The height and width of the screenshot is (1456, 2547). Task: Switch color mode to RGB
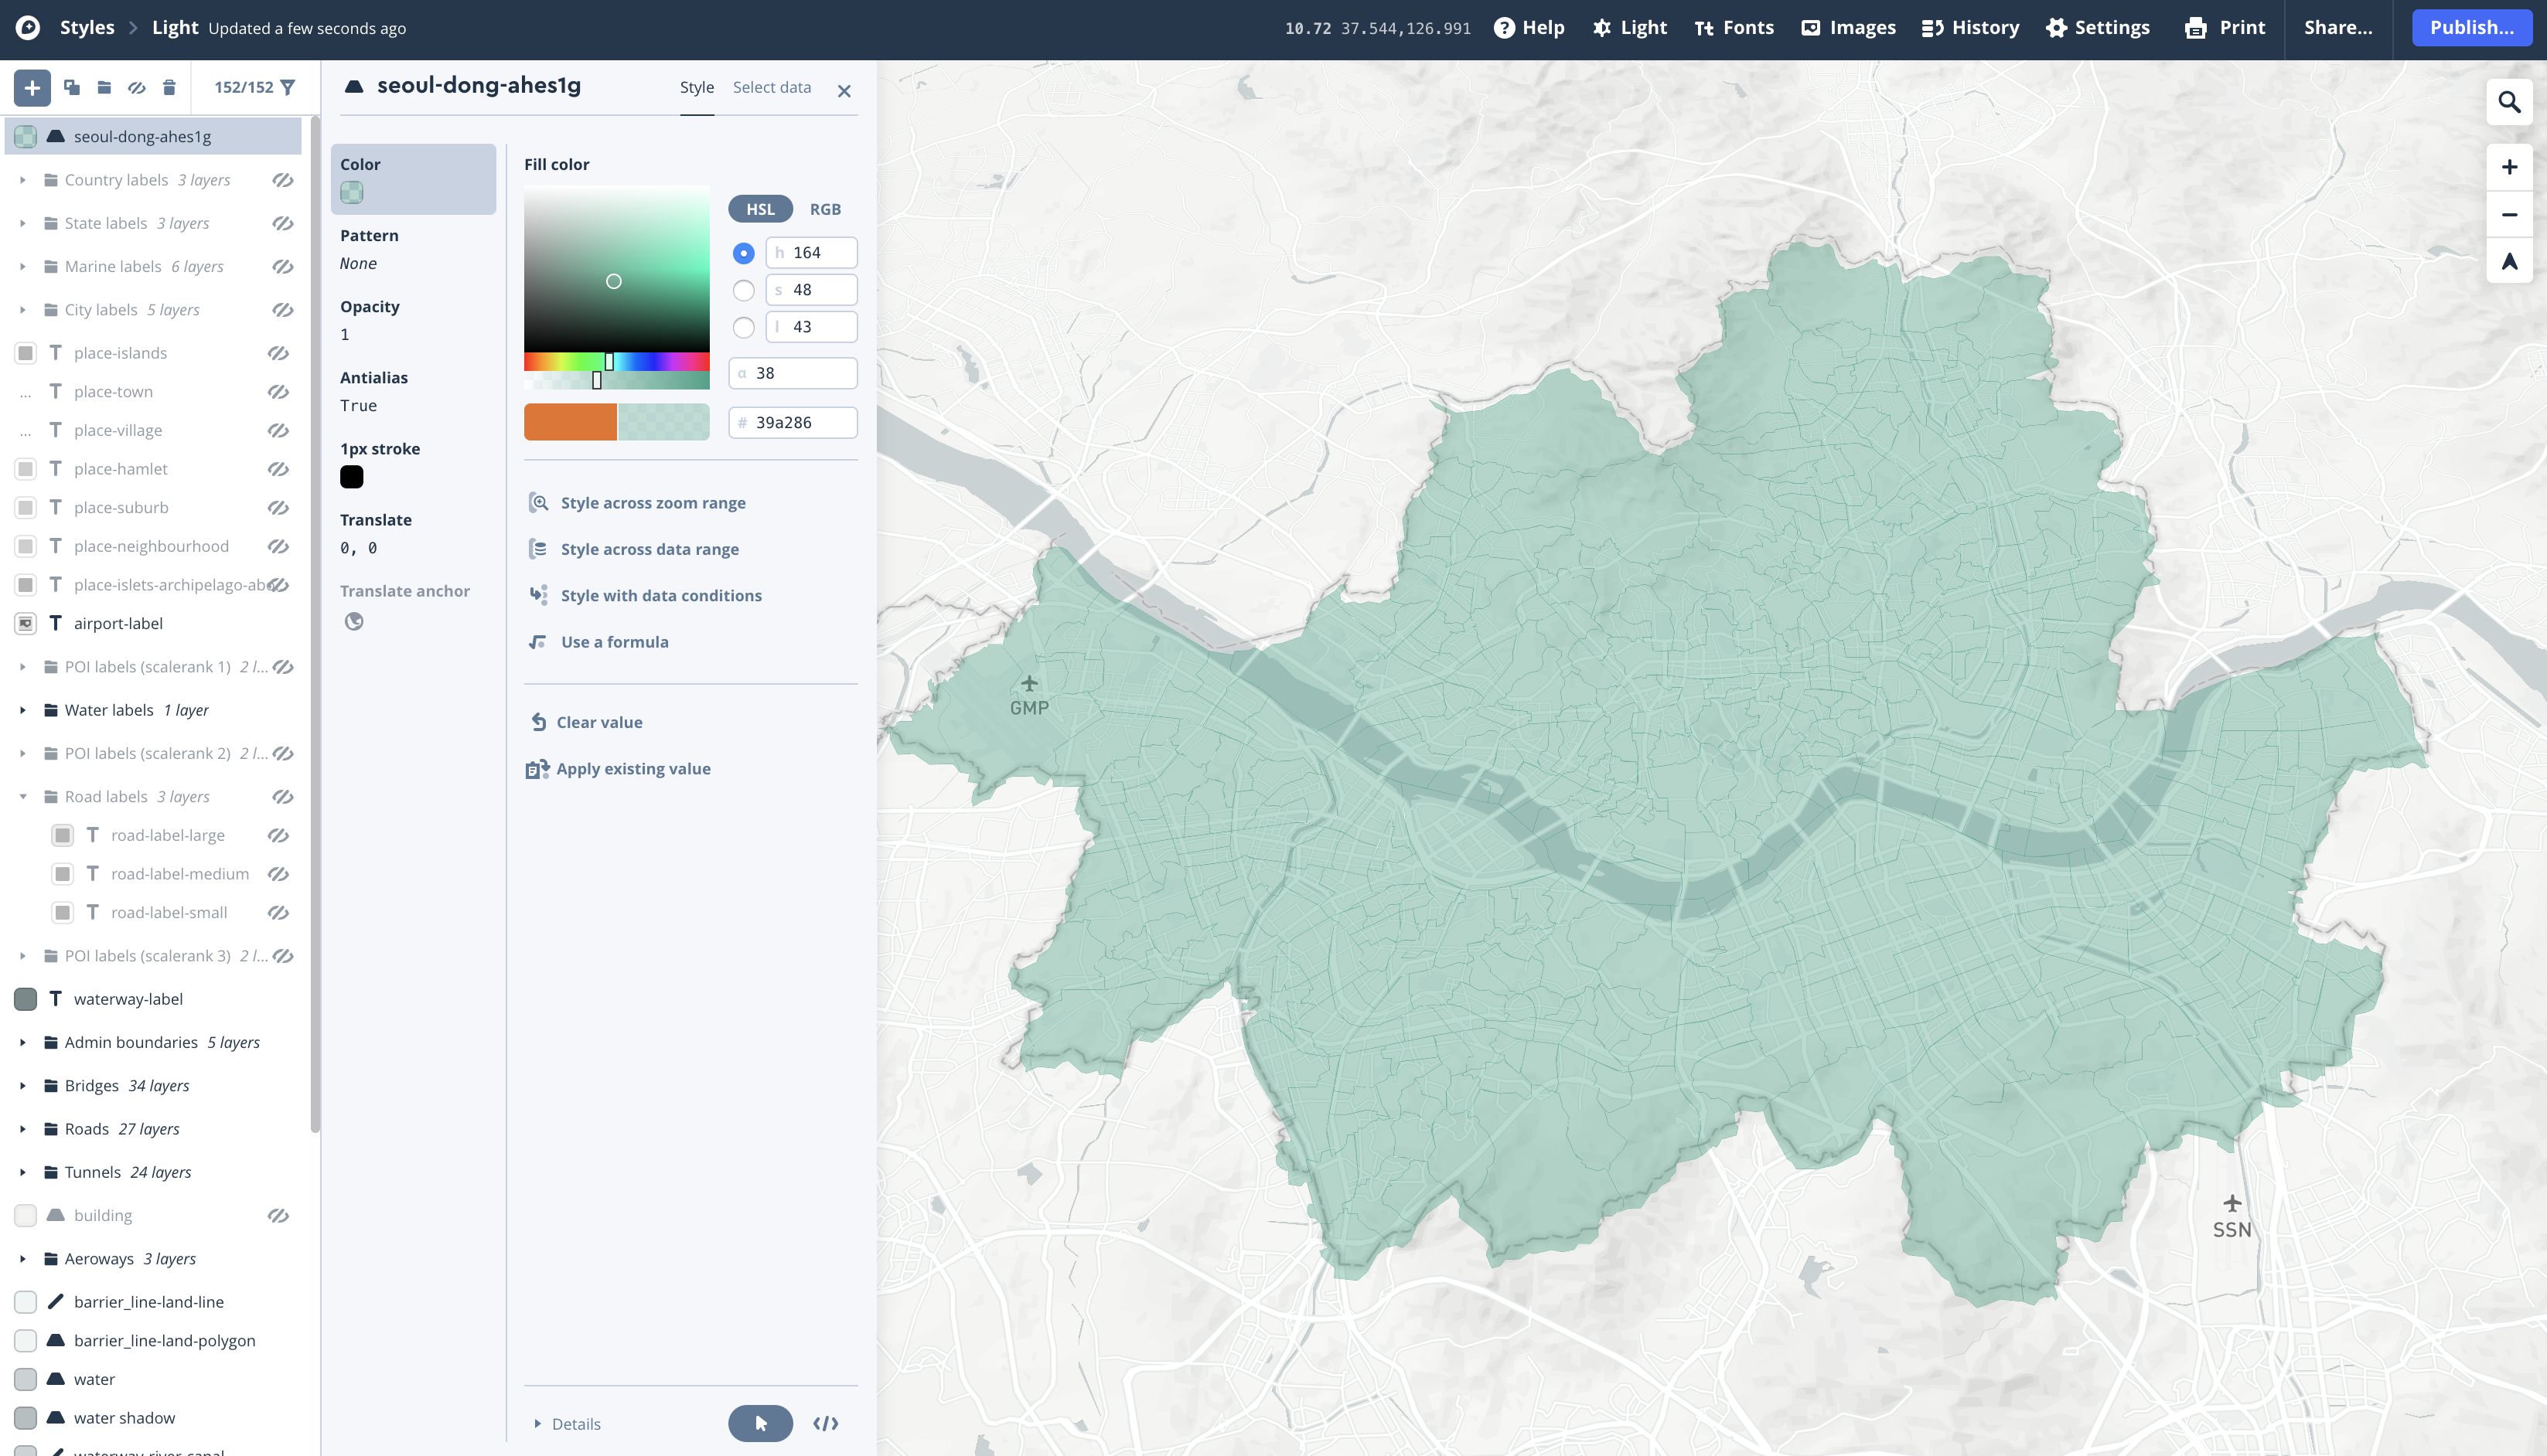coord(824,209)
